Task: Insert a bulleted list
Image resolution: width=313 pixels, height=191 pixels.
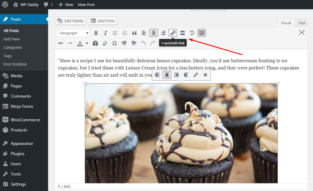Action: (x=115, y=33)
